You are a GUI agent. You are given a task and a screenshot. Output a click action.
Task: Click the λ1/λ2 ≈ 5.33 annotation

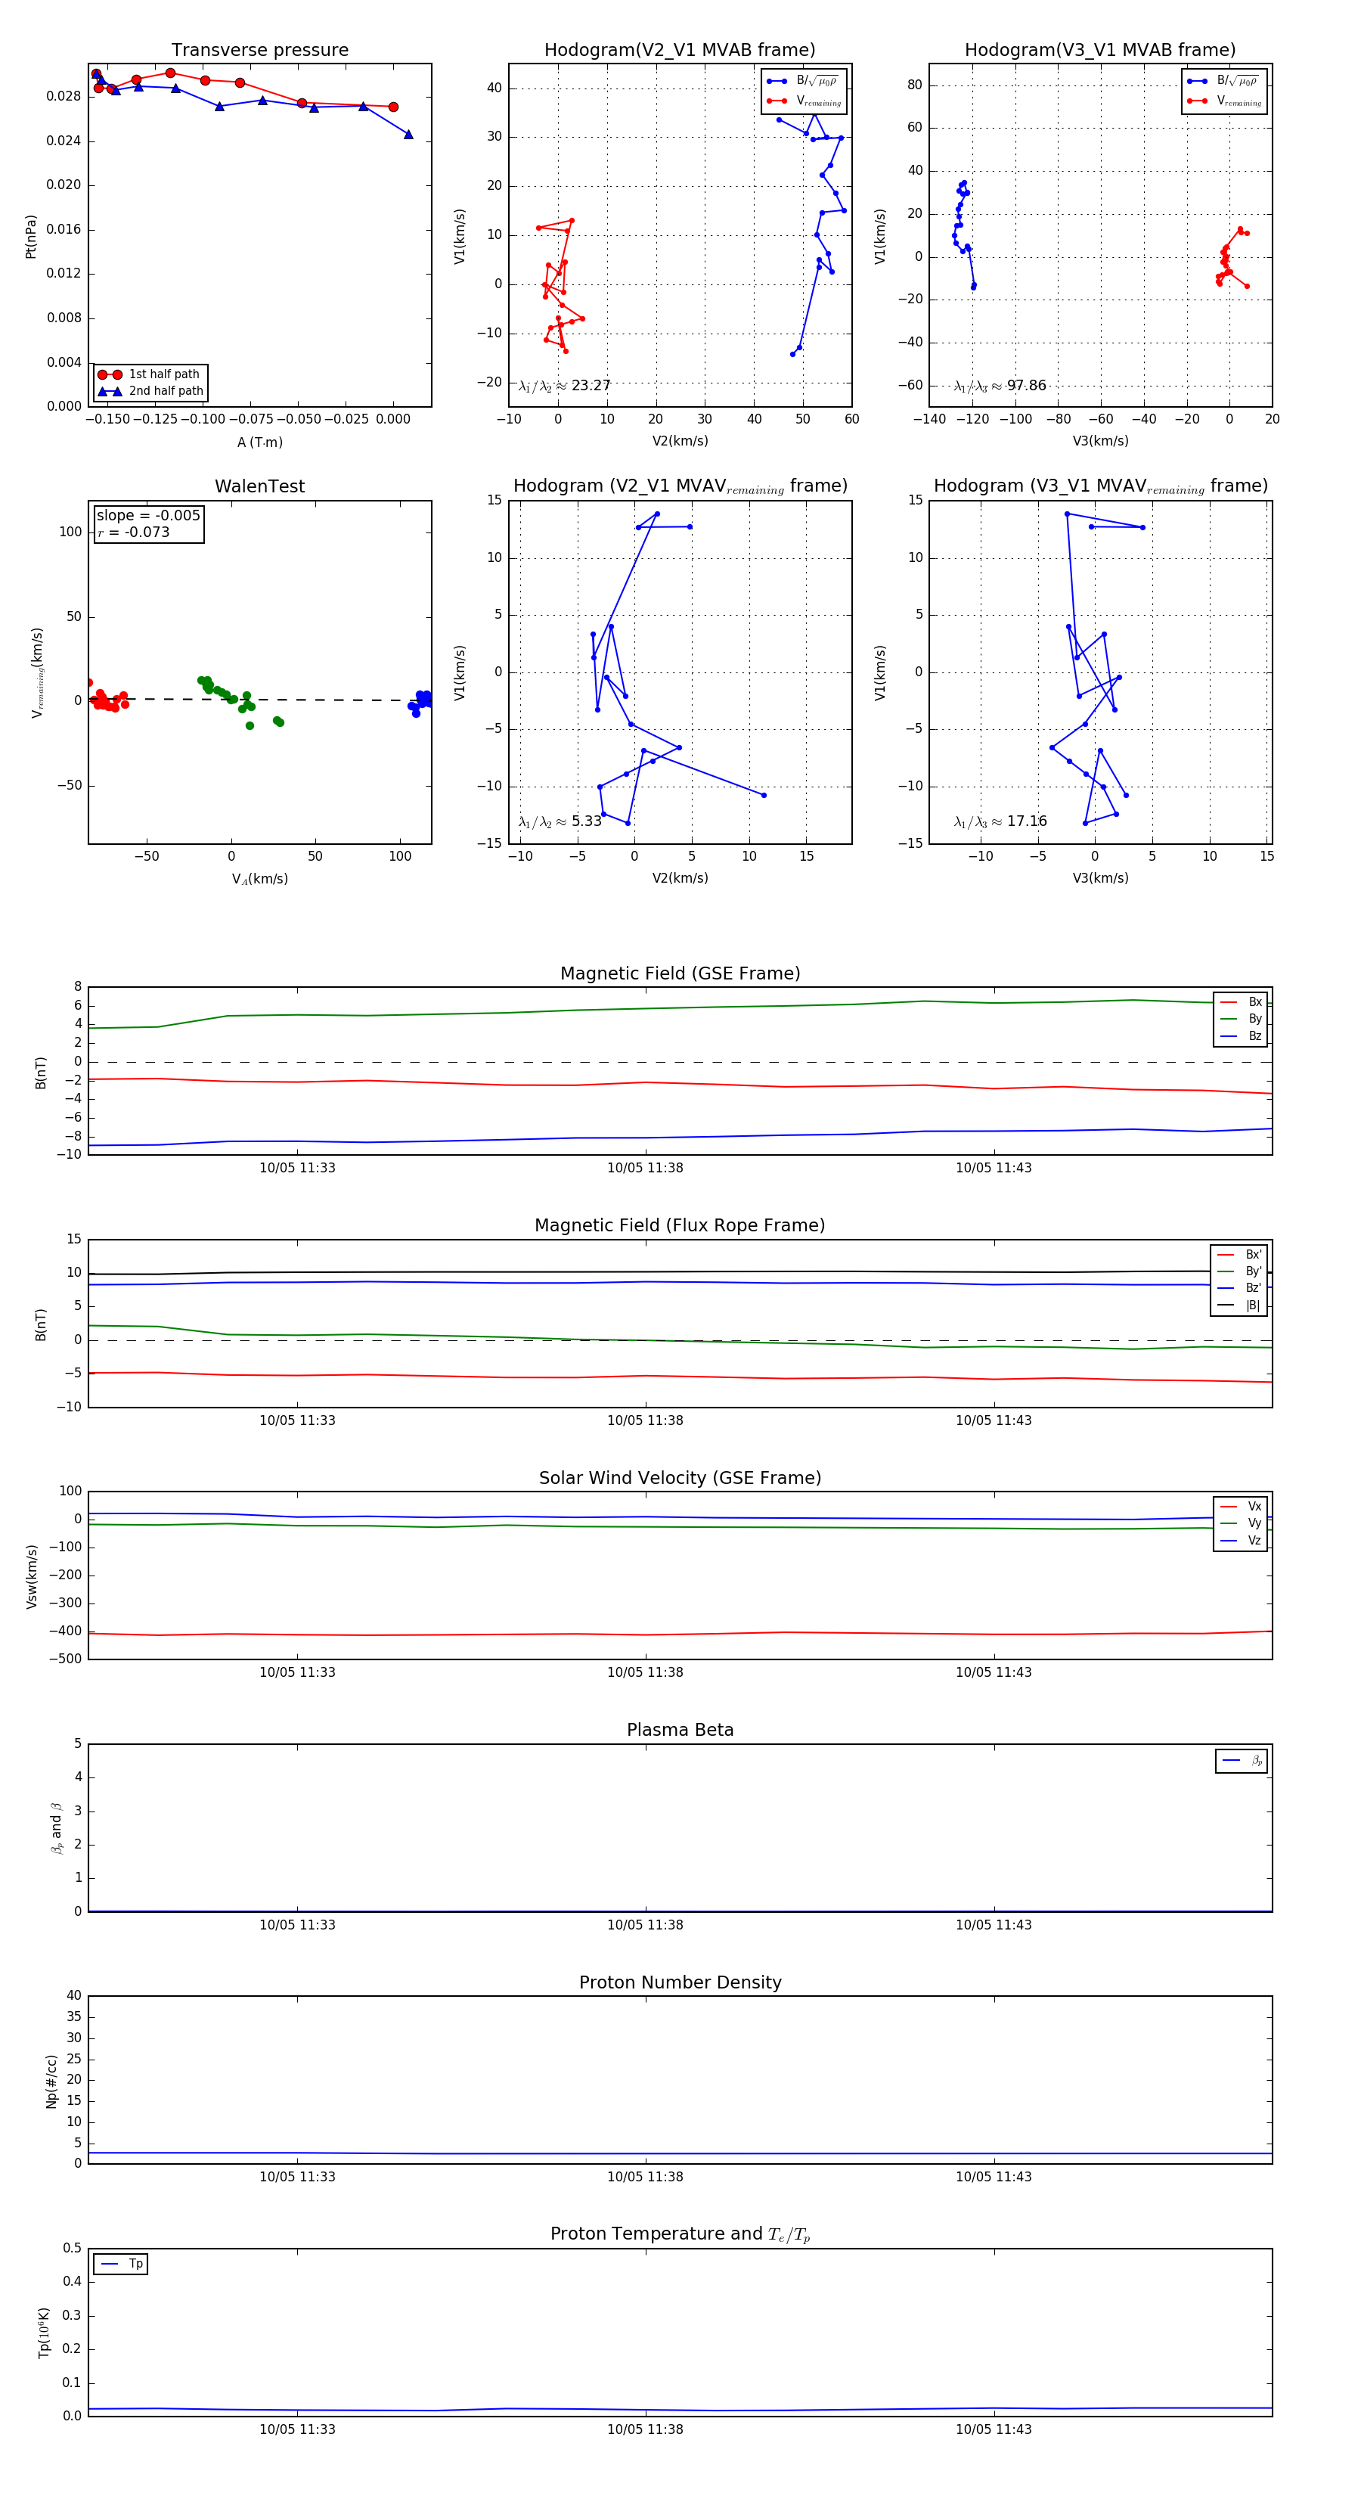(560, 821)
